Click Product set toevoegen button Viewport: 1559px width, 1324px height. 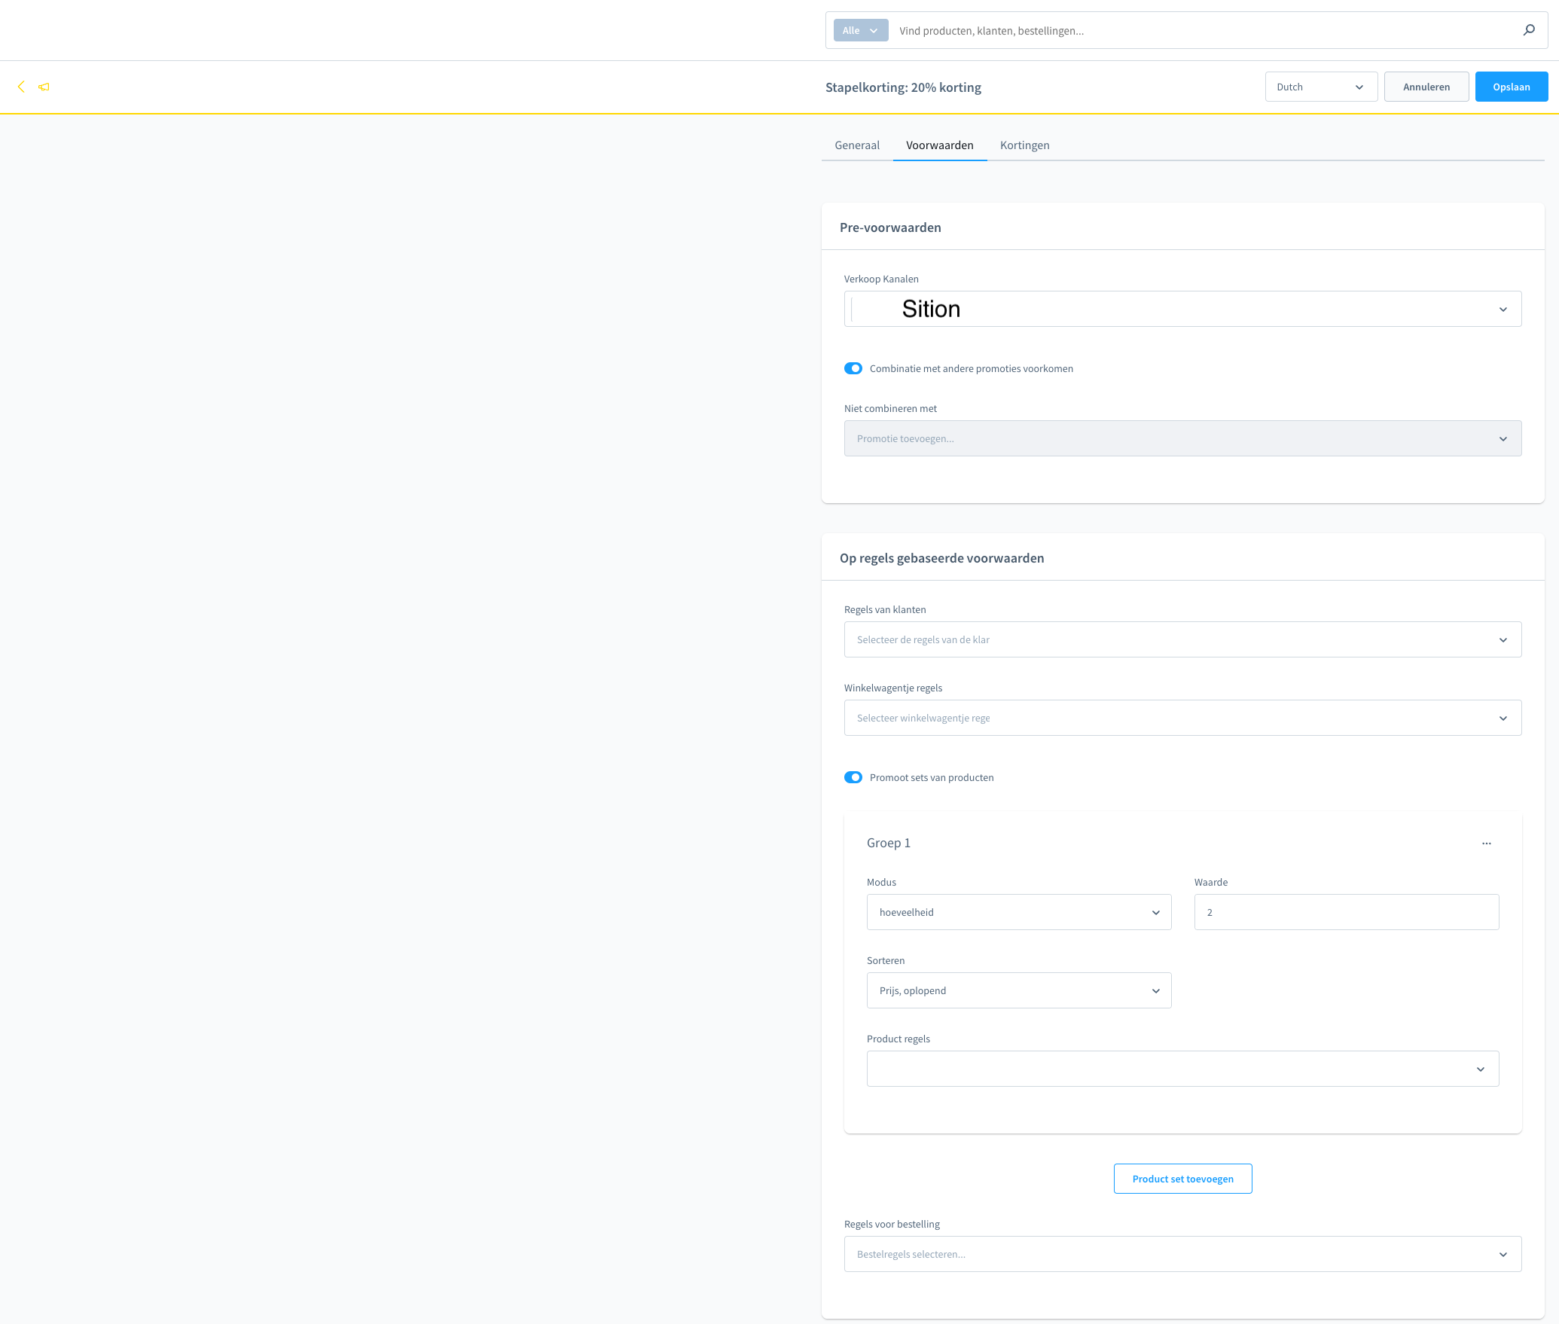click(x=1182, y=1179)
